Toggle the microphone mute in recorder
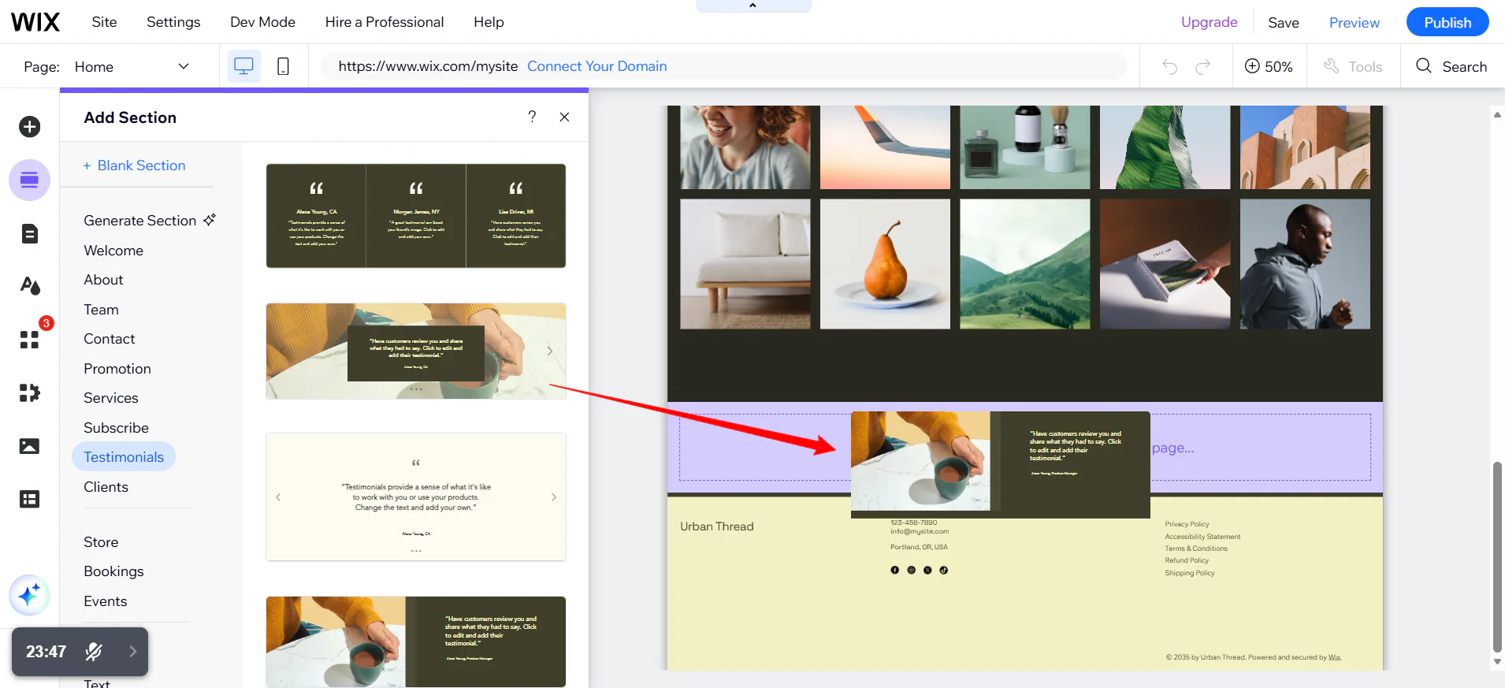The width and height of the screenshot is (1505, 688). (x=94, y=652)
